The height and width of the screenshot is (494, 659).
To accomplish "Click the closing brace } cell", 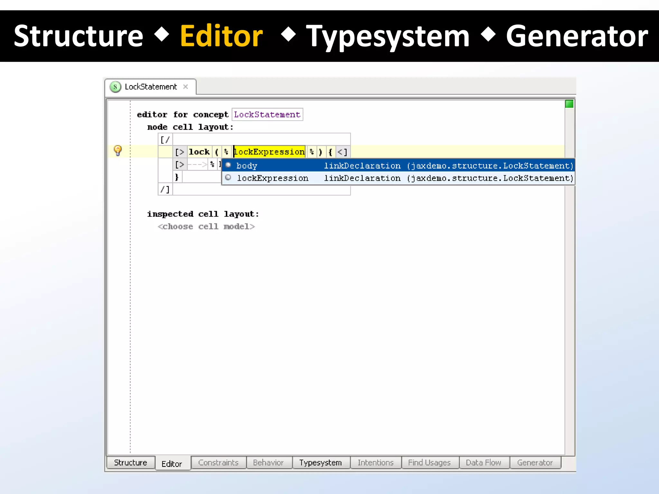I will (x=177, y=177).
